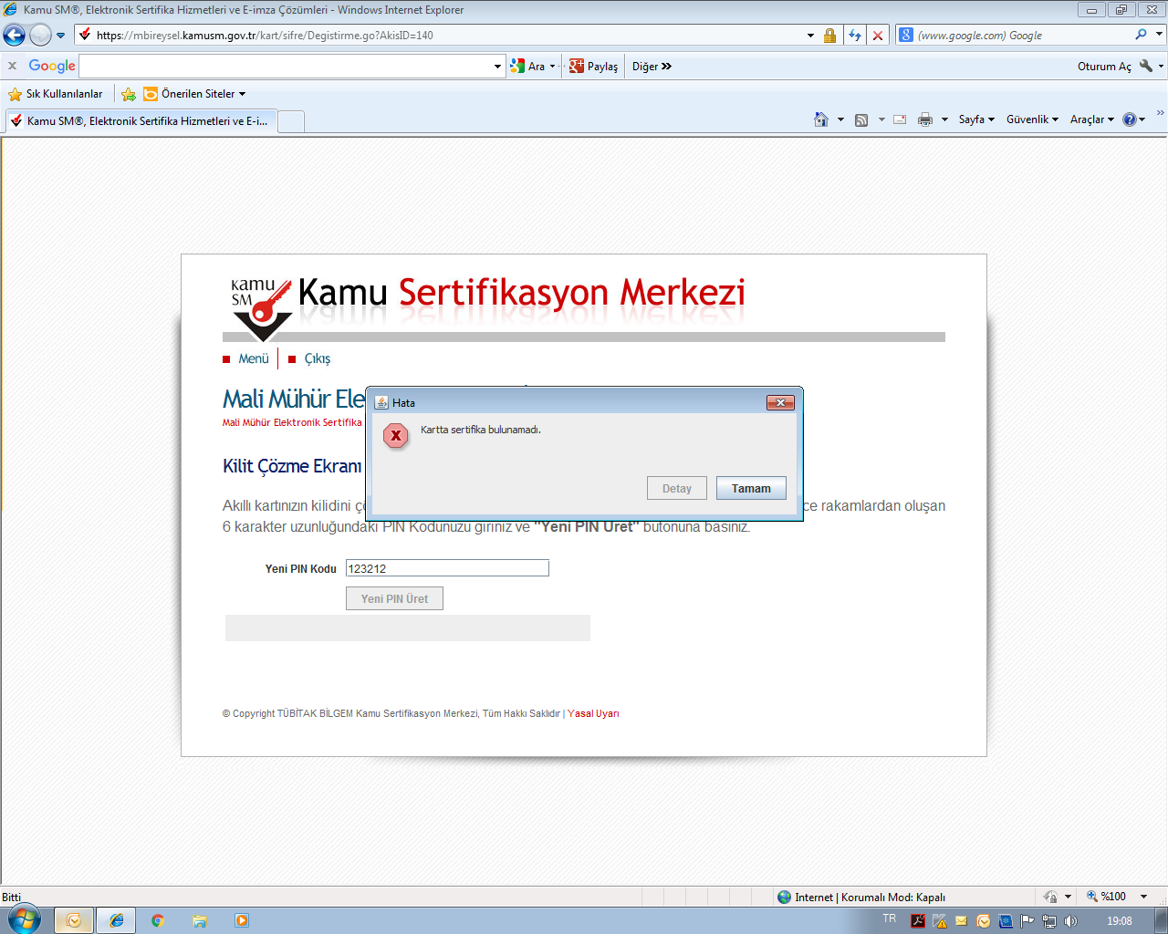Click the Menü link on page
Image resolution: width=1168 pixels, height=934 pixels.
click(x=254, y=358)
